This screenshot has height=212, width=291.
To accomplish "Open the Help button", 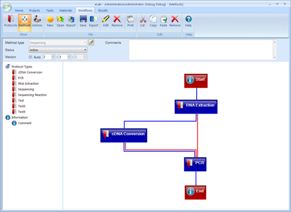I will [x=189, y=22].
